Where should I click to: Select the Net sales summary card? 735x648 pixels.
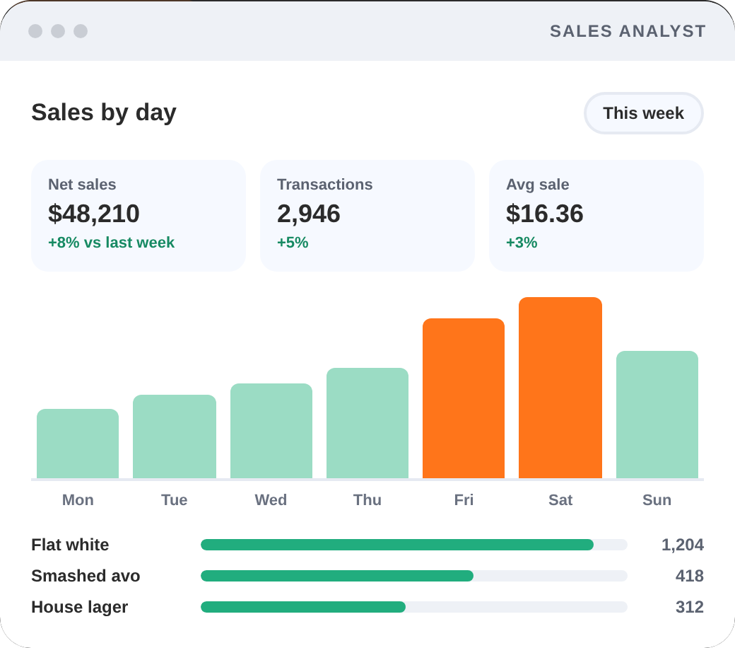tap(139, 215)
